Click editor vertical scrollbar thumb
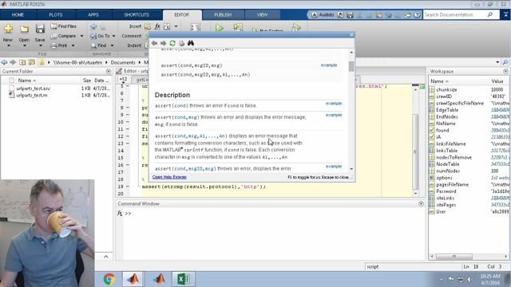The image size is (511, 287). pyautogui.click(x=415, y=151)
